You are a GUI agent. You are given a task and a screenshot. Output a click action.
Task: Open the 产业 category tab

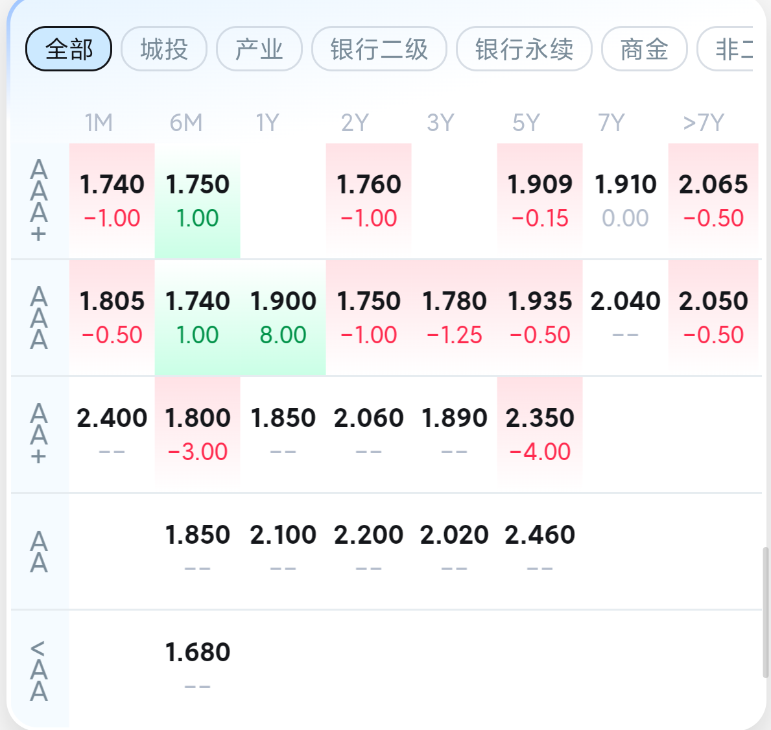pyautogui.click(x=259, y=49)
